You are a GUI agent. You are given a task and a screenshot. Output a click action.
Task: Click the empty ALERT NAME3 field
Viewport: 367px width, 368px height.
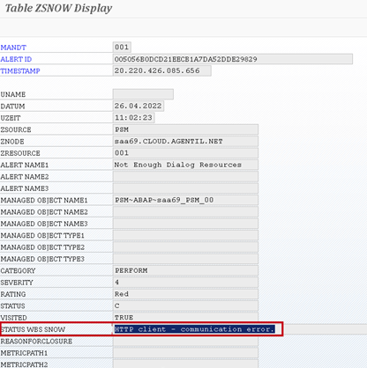[185, 188]
